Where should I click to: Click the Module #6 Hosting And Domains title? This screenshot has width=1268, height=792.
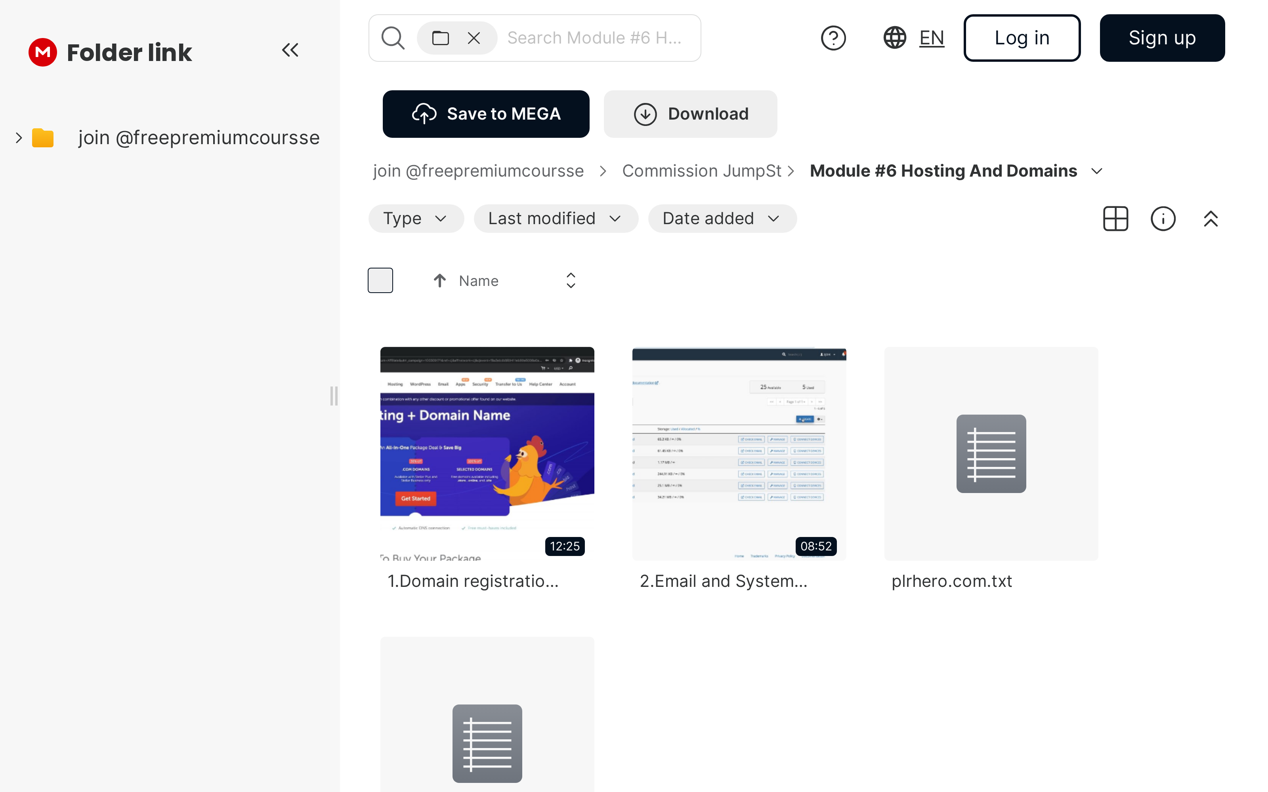[943, 171]
